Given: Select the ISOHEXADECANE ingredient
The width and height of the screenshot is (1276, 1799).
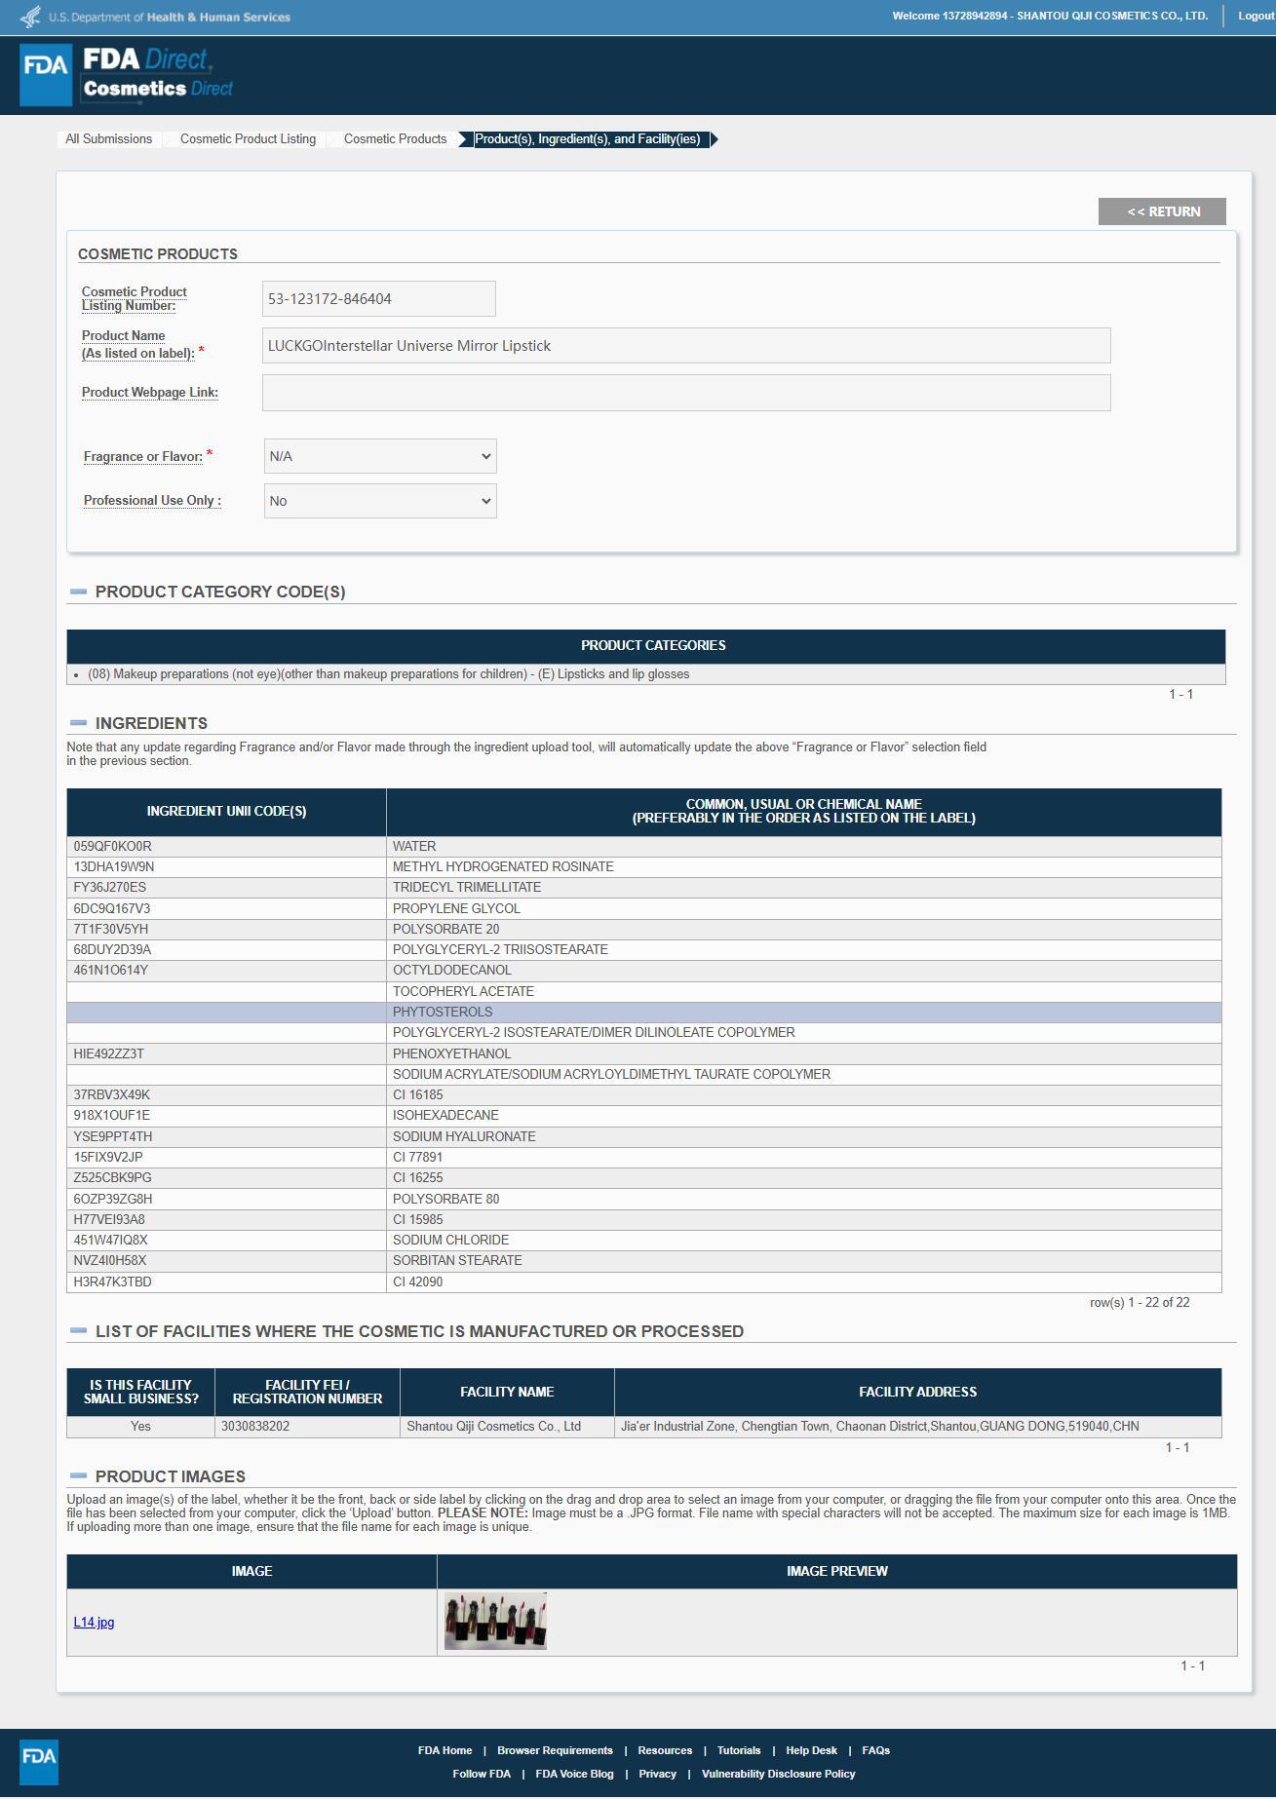Looking at the screenshot, I should tap(643, 1115).
